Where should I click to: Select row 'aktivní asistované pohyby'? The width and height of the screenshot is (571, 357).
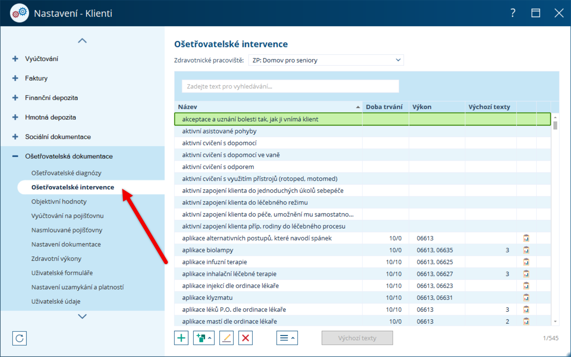362,131
